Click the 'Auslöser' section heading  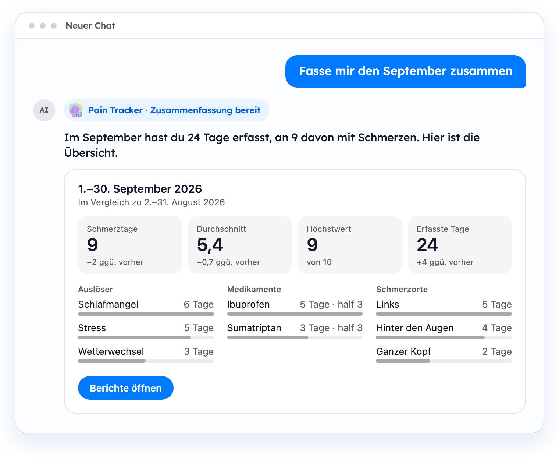[x=96, y=289]
